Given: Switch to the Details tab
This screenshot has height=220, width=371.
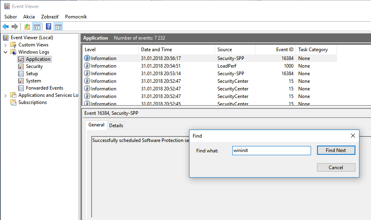Looking at the screenshot, I should [116, 125].
